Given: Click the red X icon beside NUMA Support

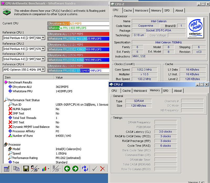Looking at the screenshot, I should (10, 109).
